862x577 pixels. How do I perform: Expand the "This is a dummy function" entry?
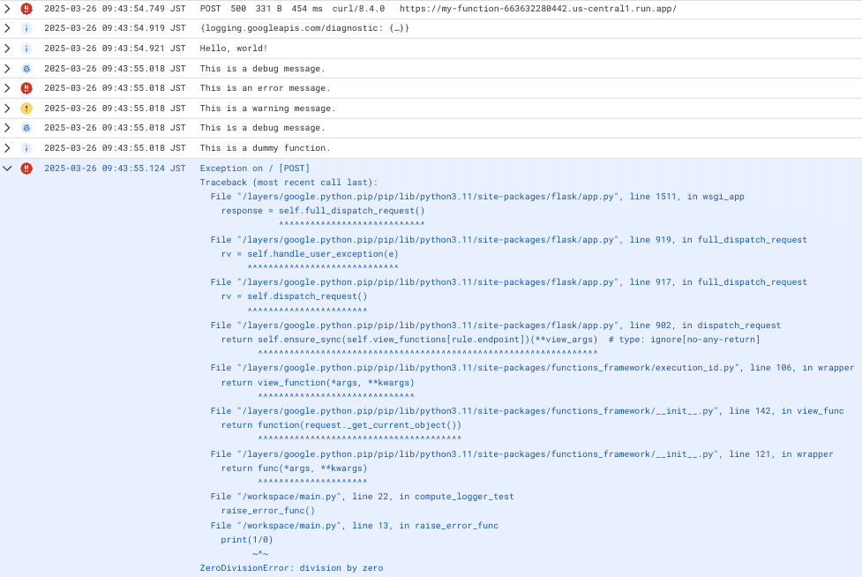click(7, 147)
